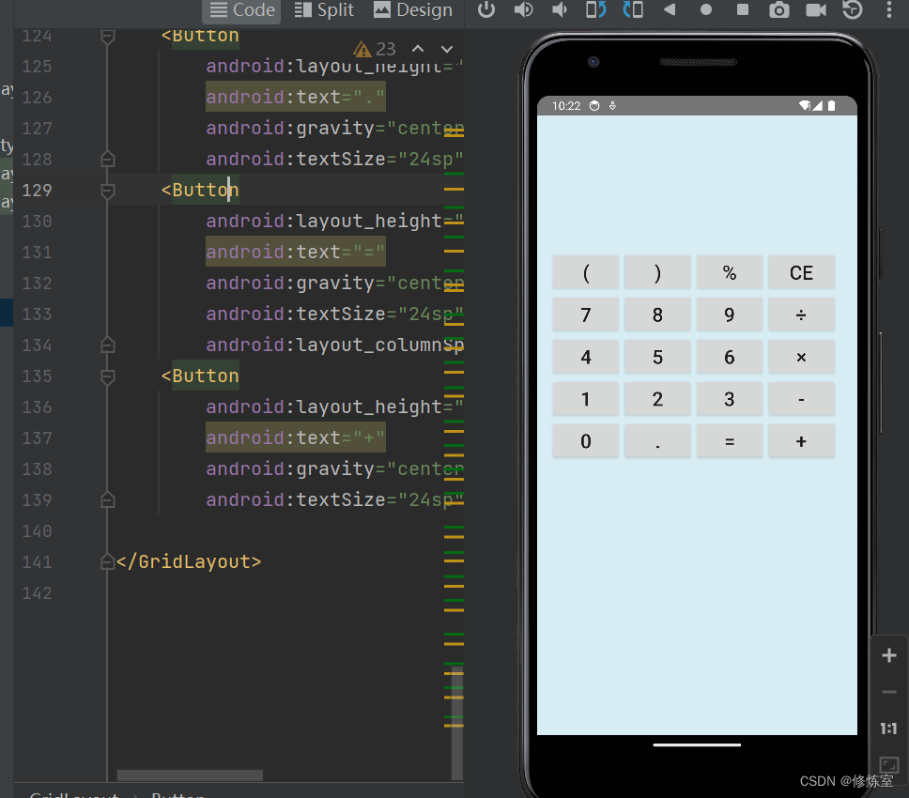
Task: Tap the = button on calculator
Action: [729, 441]
